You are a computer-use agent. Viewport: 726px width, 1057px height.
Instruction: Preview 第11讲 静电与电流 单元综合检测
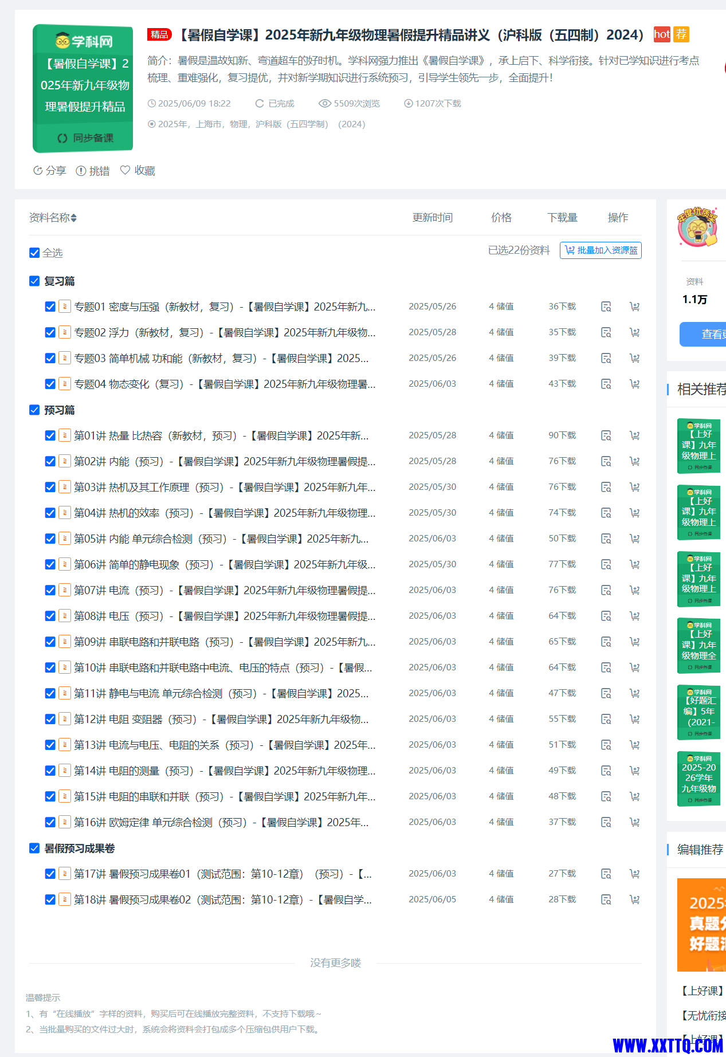pos(606,693)
